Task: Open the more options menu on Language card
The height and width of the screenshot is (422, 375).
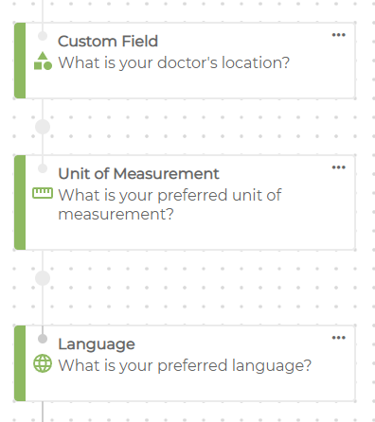Action: tap(338, 338)
